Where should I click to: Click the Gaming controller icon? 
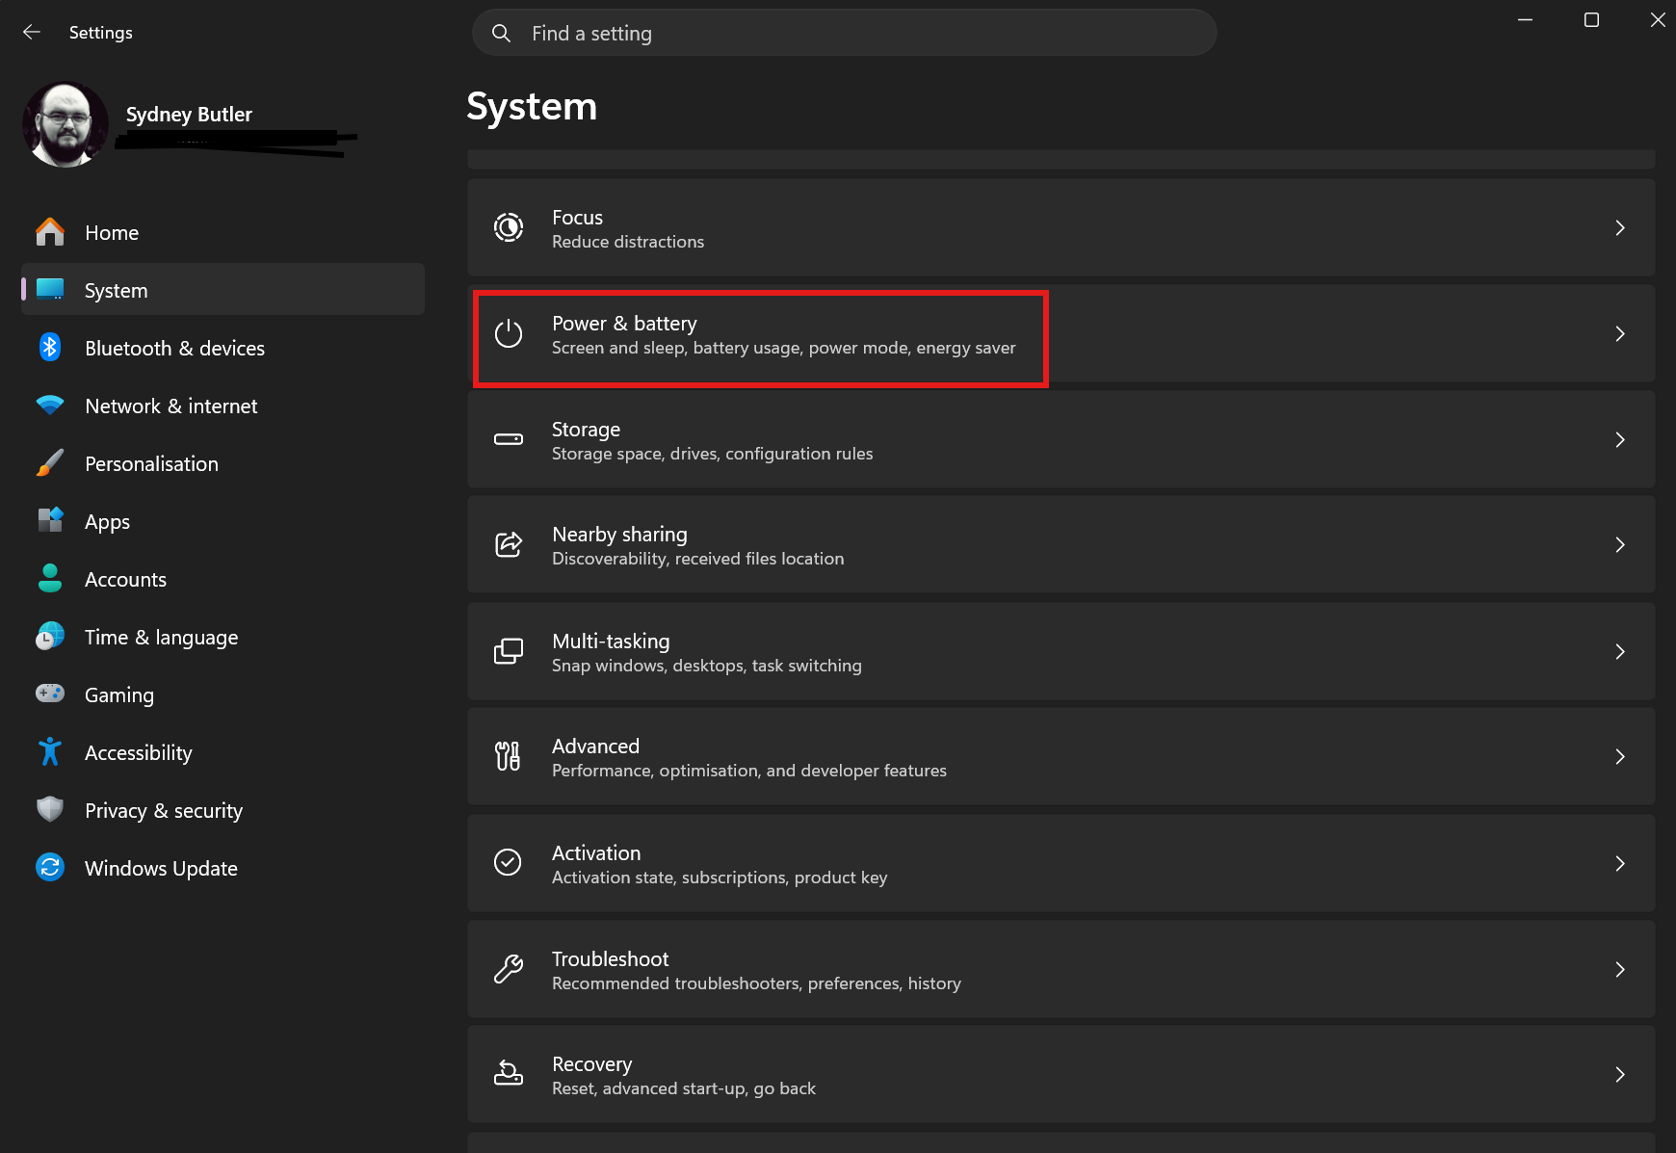[x=50, y=694]
